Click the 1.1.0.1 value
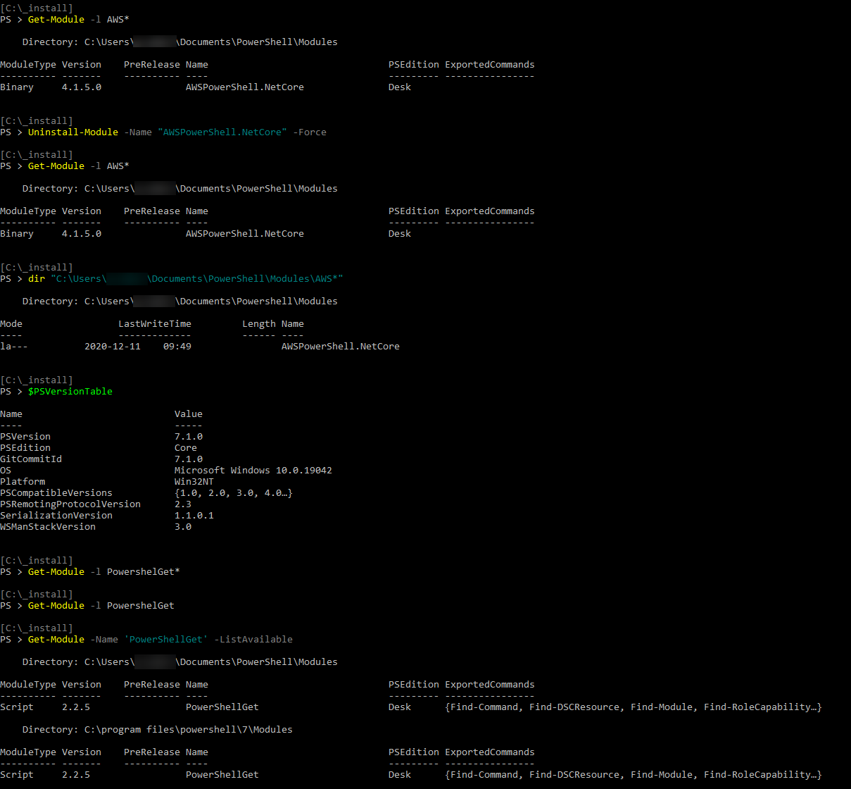Image resolution: width=851 pixels, height=789 pixels. tap(194, 515)
